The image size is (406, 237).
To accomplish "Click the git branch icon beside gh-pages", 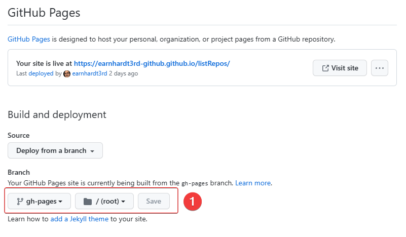I will click(x=20, y=201).
